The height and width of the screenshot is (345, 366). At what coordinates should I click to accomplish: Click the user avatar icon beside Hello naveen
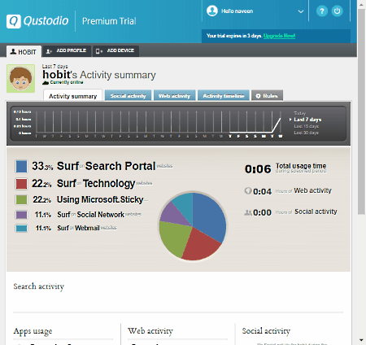pos(212,11)
